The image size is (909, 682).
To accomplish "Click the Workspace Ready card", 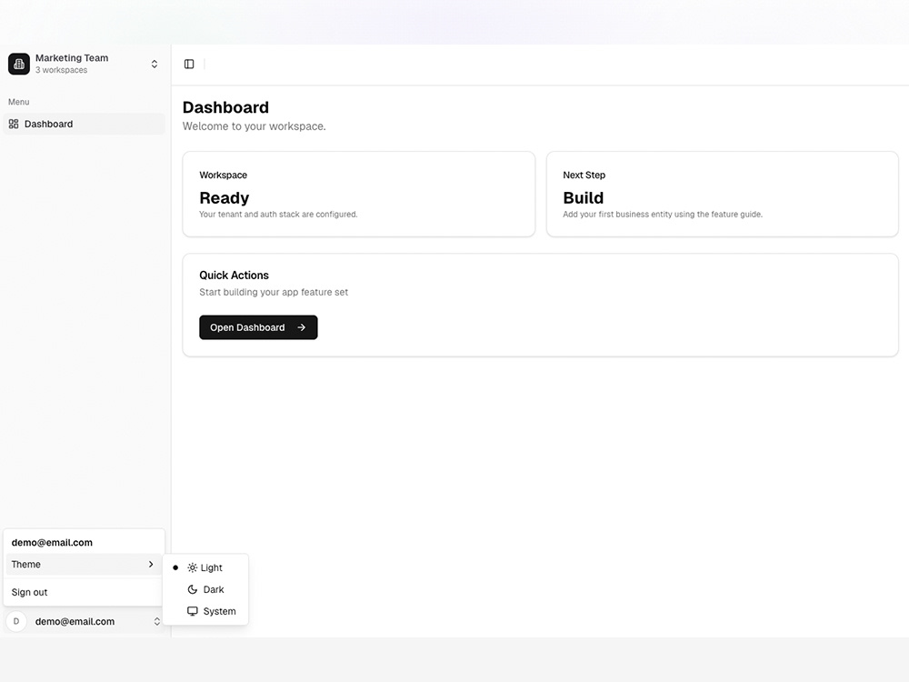I will coord(359,195).
